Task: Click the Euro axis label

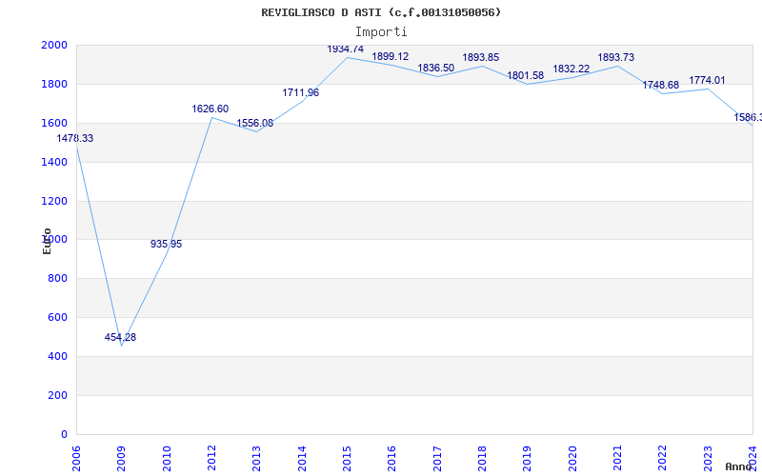Action: point(47,241)
